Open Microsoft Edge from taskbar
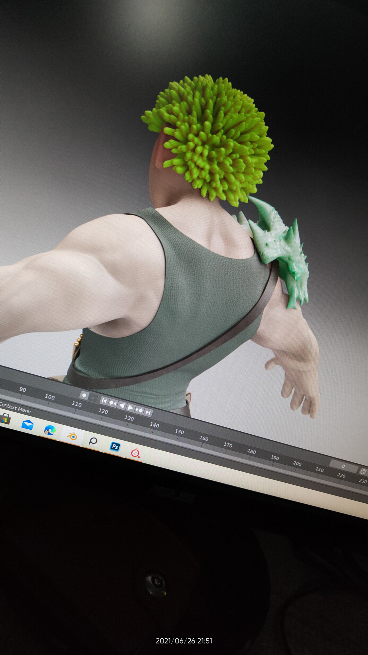The image size is (368, 655). 49,430
